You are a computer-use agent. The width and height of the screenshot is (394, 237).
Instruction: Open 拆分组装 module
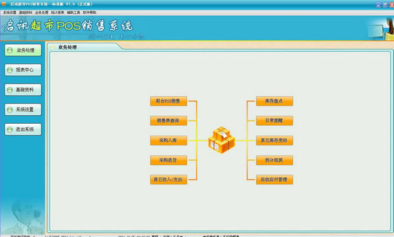coord(274,160)
